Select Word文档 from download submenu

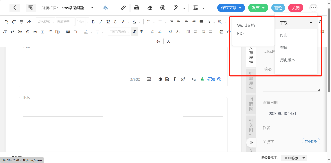(x=246, y=25)
